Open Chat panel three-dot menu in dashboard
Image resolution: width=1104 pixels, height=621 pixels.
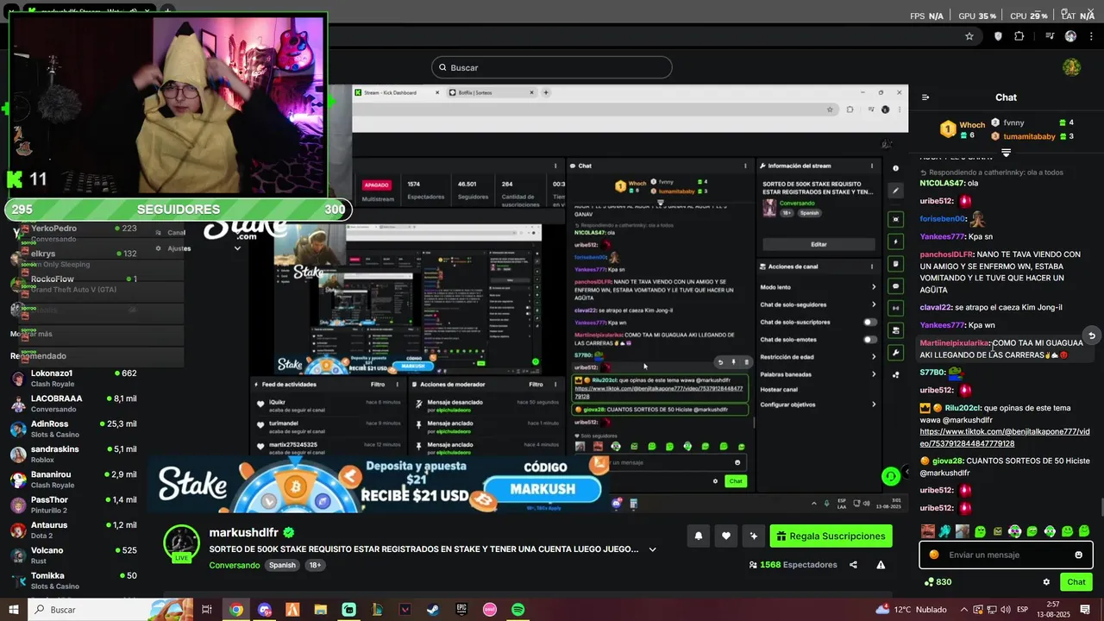(747, 166)
